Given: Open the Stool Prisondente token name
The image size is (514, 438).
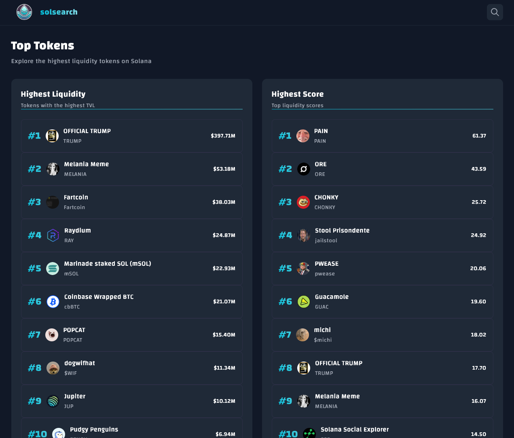Looking at the screenshot, I should click(343, 231).
